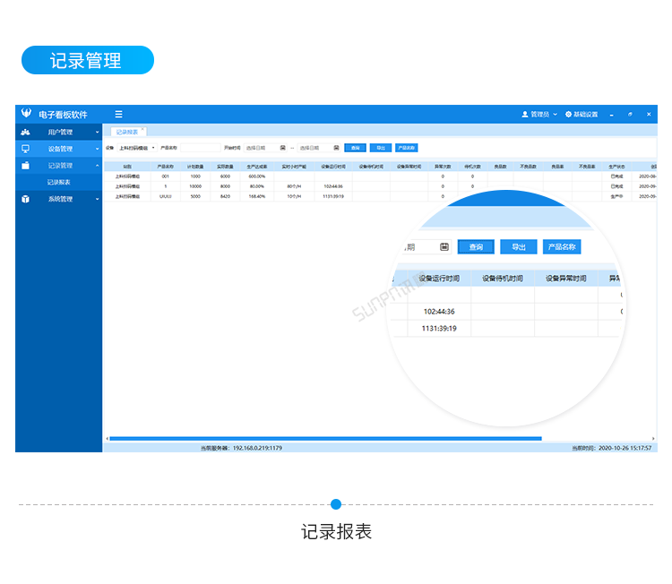Viewport: 672px width, 584px height.
Task: Click the 查询 search button
Action: click(355, 147)
